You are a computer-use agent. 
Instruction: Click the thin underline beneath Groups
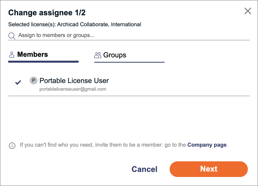129,62
